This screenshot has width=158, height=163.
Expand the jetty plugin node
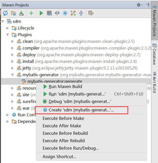click(x=13, y=68)
